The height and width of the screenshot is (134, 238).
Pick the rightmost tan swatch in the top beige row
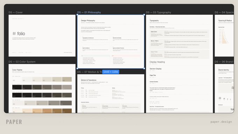click(67, 79)
